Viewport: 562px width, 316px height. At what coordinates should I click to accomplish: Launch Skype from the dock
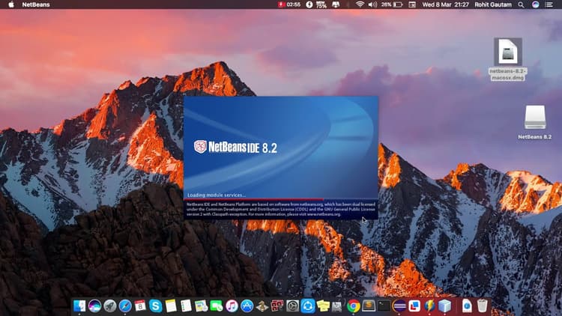156,306
